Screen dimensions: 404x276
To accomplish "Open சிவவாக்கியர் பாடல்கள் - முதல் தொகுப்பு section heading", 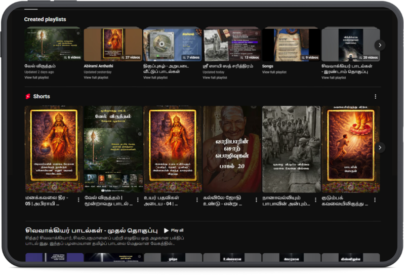I will (x=92, y=230).
